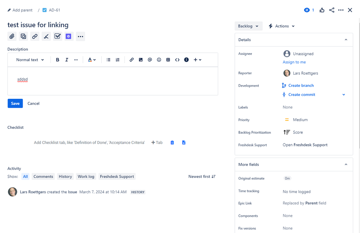Edit the Labels field showing None
The image size is (360, 233).
tap(288, 107)
